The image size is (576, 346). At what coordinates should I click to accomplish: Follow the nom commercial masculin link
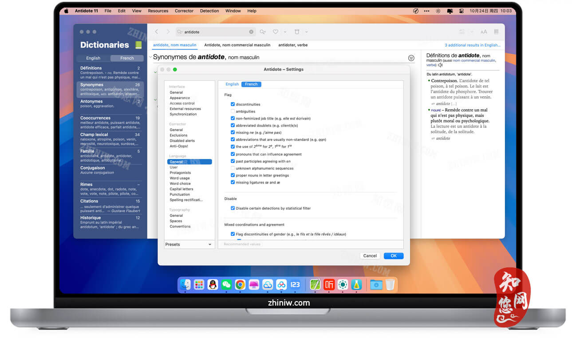[x=474, y=60]
